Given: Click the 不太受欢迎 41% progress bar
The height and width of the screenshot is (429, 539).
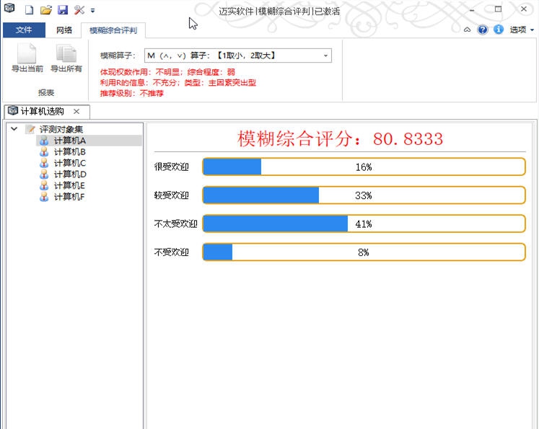Looking at the screenshot, I should coord(364,224).
